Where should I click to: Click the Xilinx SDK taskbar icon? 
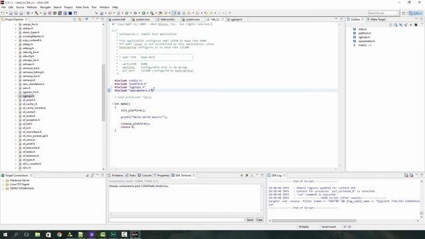[135, 234]
